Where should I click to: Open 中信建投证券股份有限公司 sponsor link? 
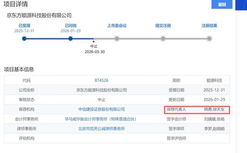point(102,109)
